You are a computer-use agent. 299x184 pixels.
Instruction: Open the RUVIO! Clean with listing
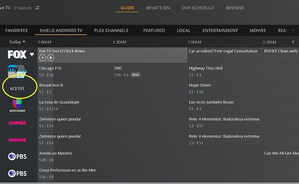(281, 55)
